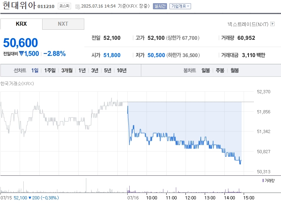This screenshot has width=281, height=203.
Task: Switch to the KRX tab
Action: (21, 24)
